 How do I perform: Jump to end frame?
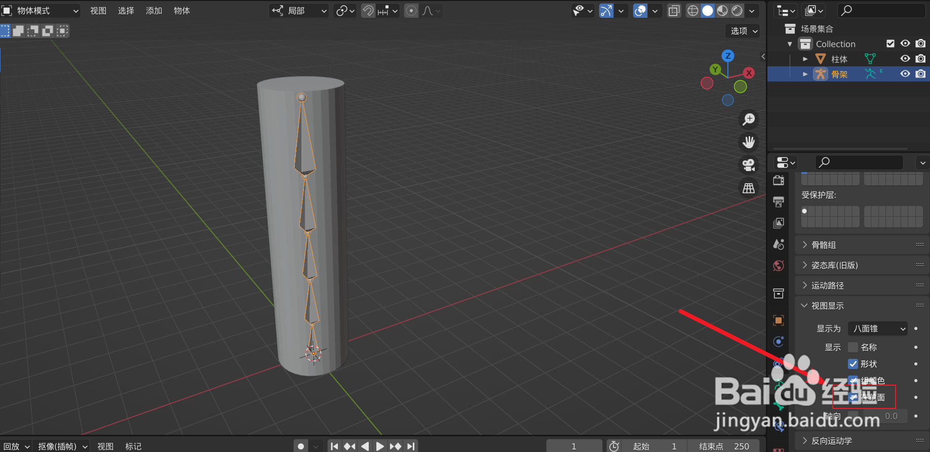[x=411, y=446]
